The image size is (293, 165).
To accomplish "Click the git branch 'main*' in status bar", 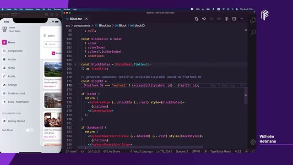I will coord(71,151).
